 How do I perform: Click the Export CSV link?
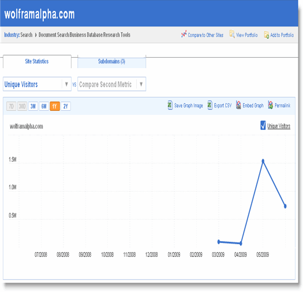tap(223, 106)
